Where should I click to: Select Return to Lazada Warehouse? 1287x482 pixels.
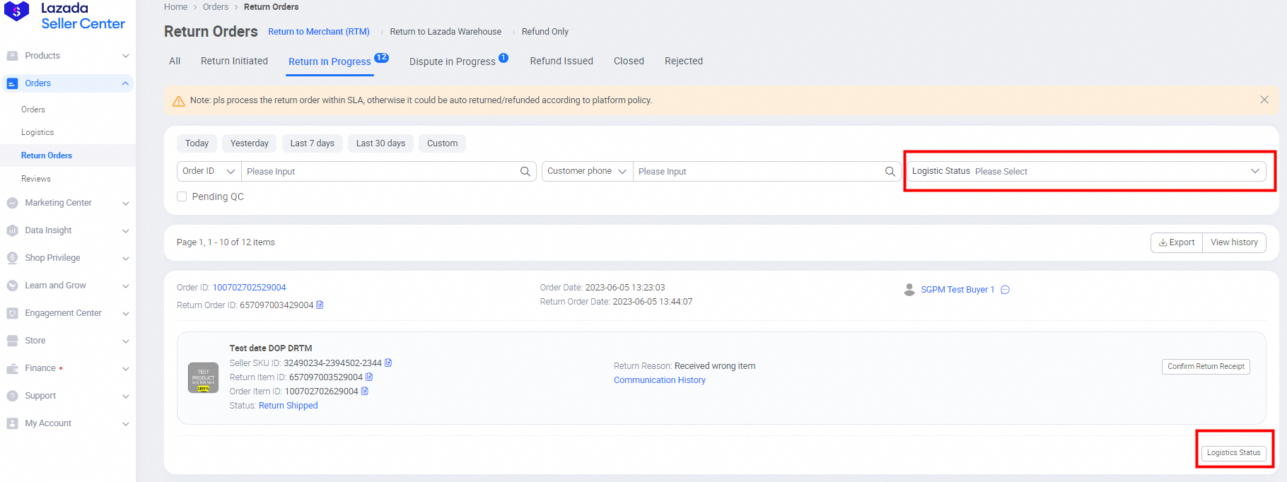point(445,32)
